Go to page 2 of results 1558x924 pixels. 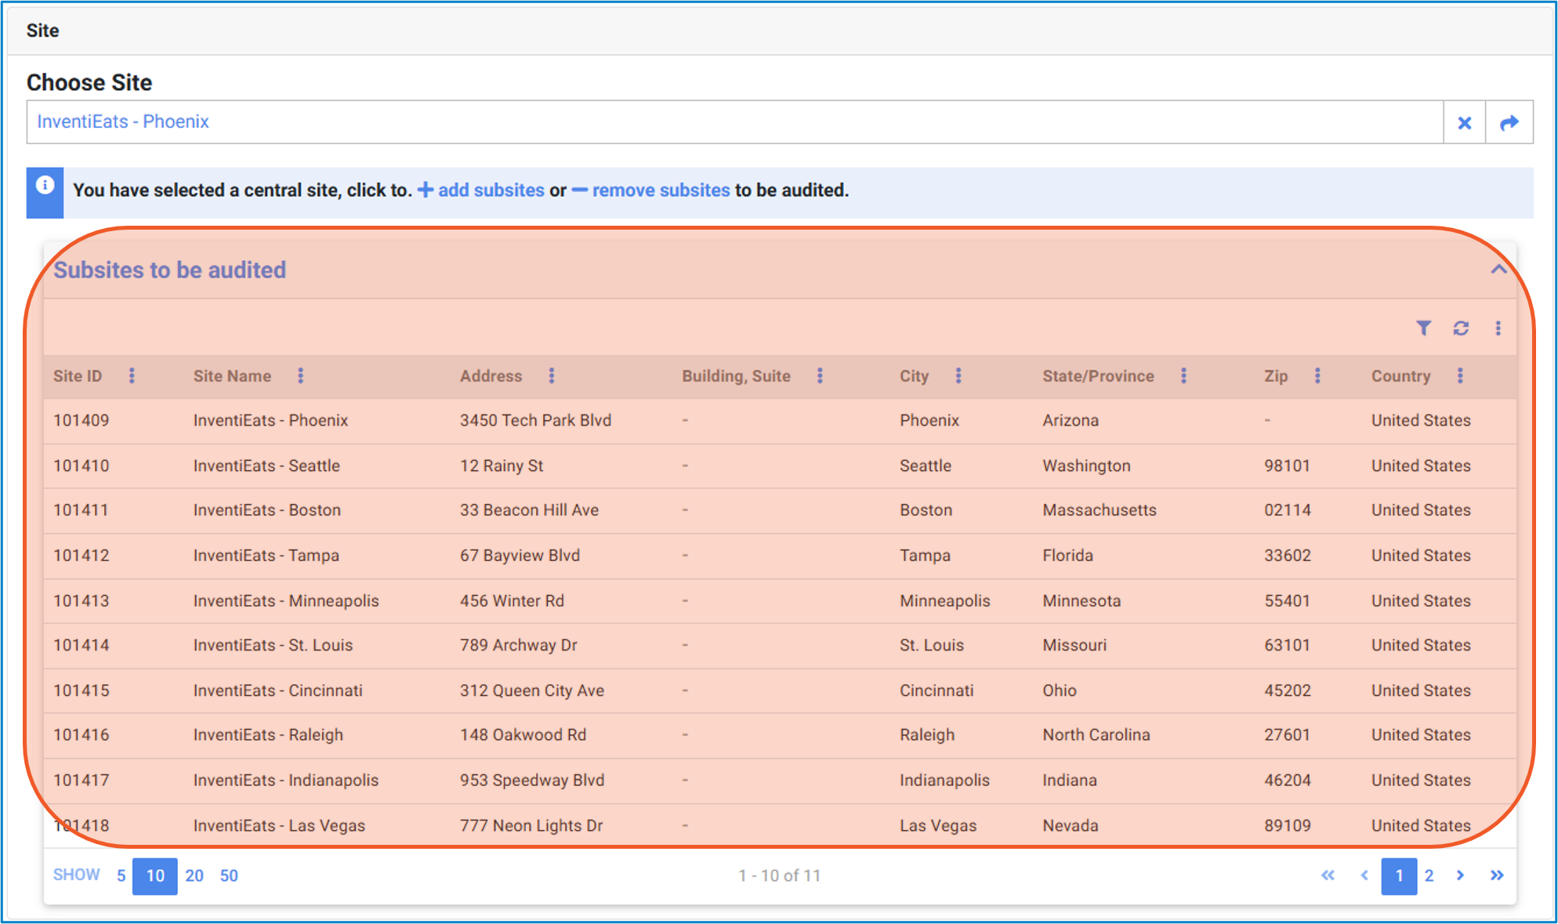[1429, 875]
